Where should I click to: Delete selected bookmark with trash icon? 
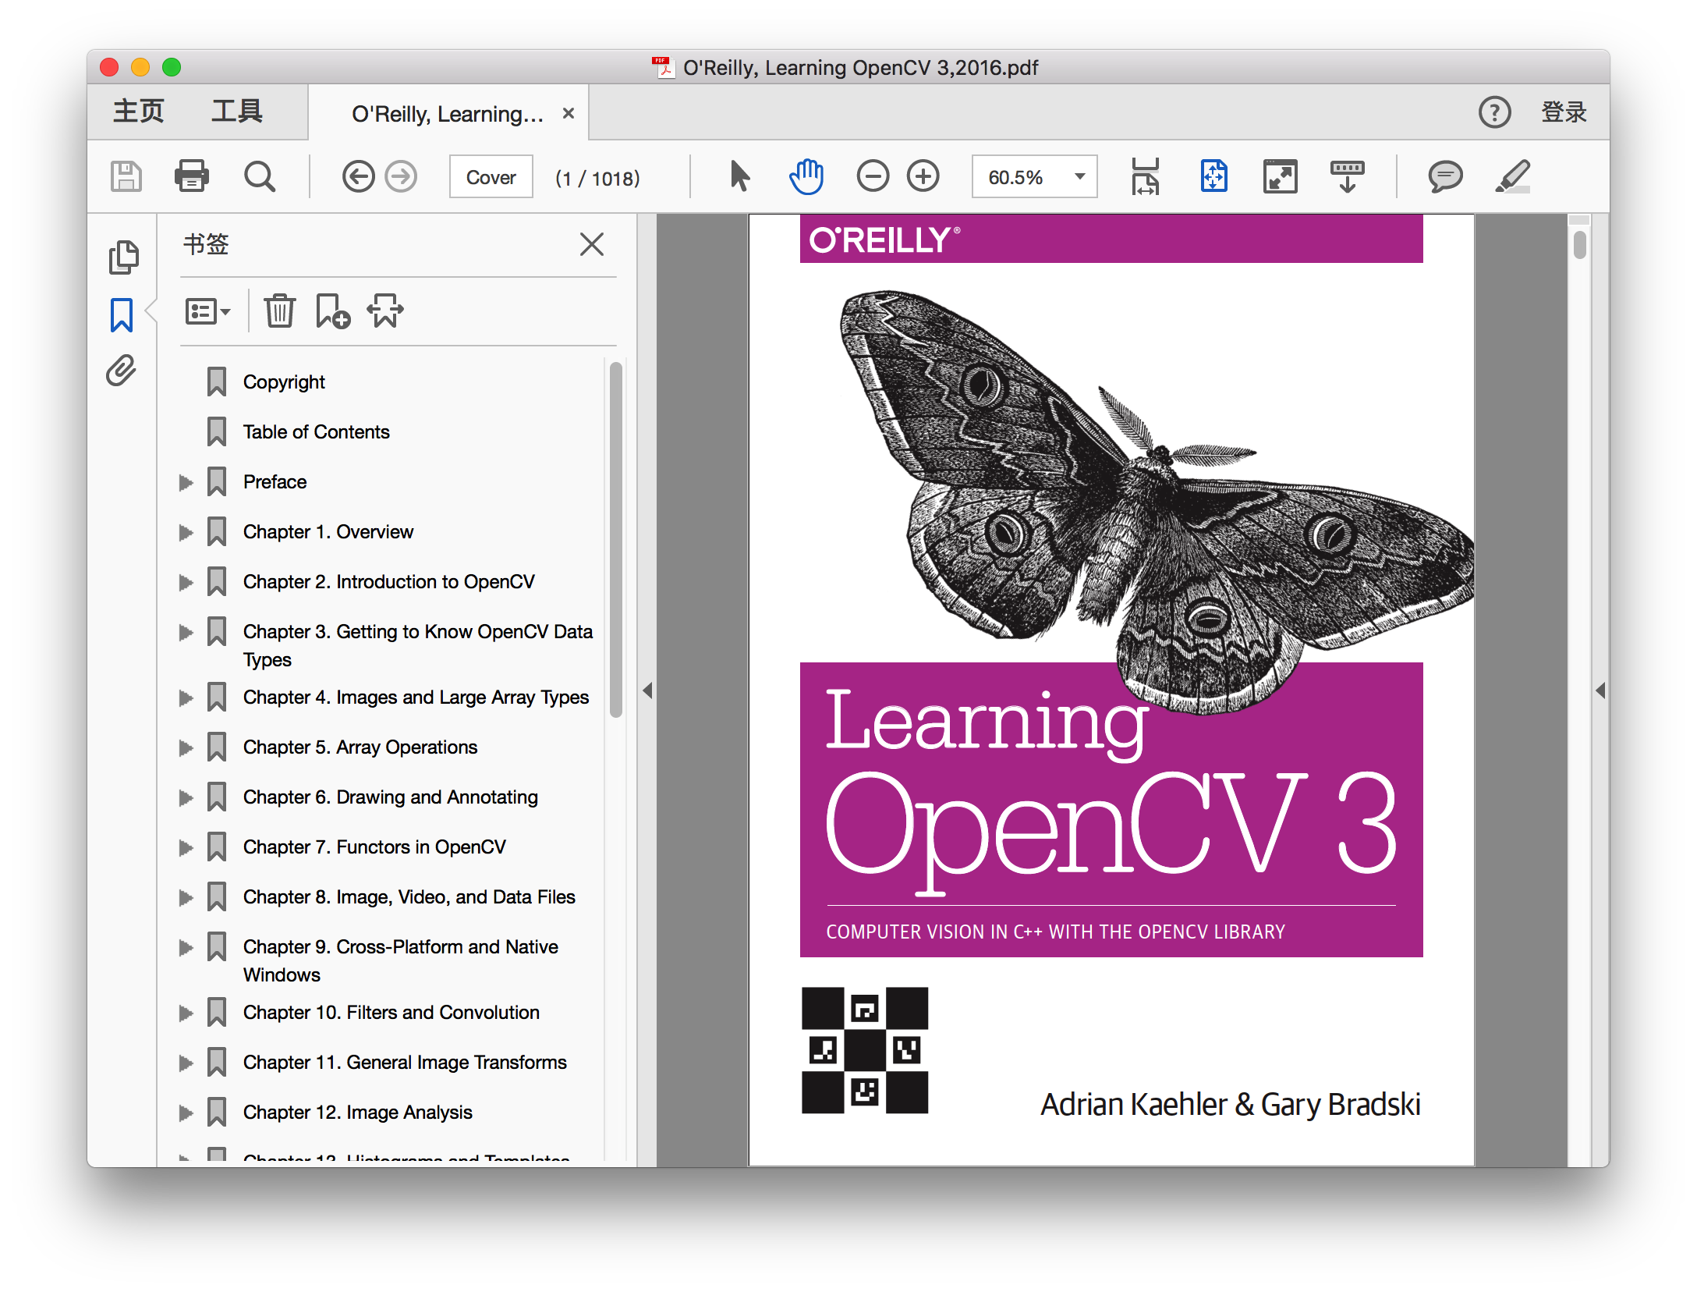pos(279,311)
